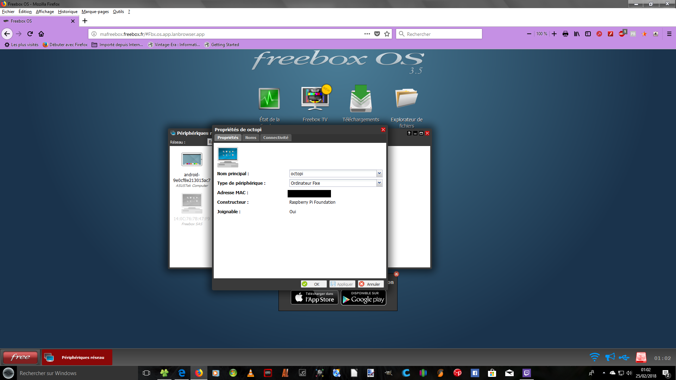Open Windows action center notifications
This screenshot has width=676, height=380.
[x=666, y=373]
